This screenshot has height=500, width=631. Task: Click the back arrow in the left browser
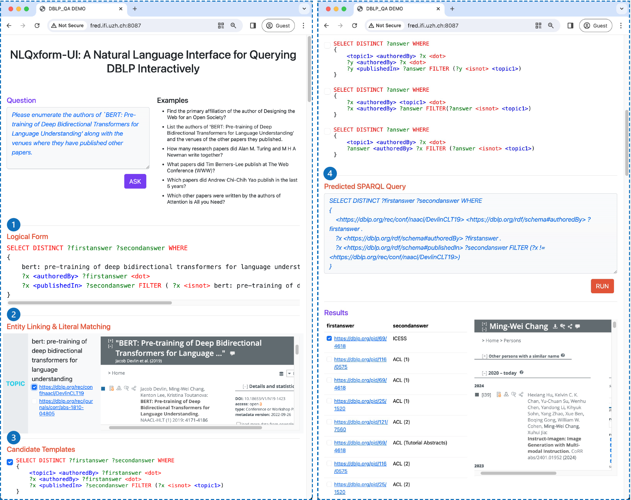coord(9,26)
